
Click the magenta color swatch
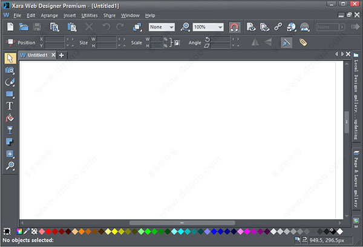click(x=247, y=231)
